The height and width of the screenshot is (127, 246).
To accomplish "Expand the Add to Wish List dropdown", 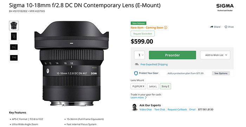I will pyautogui.click(x=215, y=55).
